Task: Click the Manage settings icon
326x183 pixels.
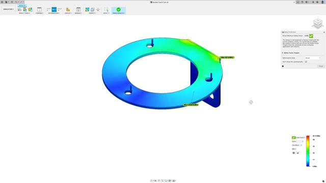Action: click(x=78, y=10)
